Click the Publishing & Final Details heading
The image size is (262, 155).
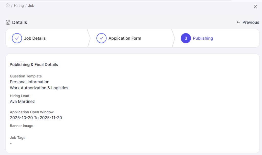34,65
